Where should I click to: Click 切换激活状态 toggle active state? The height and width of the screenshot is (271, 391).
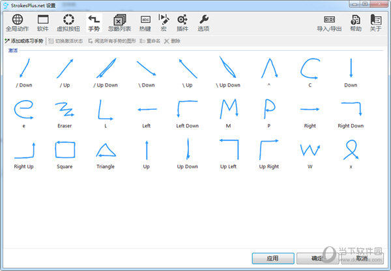pyautogui.click(x=66, y=41)
